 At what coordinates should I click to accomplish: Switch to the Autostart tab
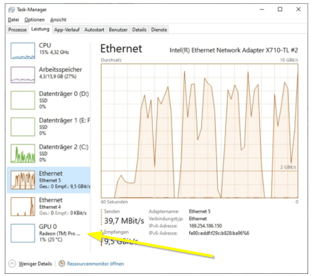(x=94, y=30)
